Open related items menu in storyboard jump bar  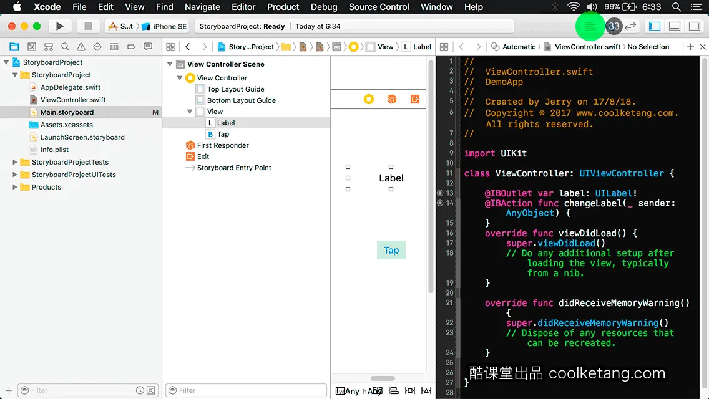tap(170, 47)
